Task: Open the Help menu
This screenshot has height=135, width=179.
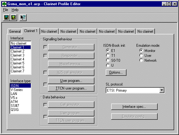Action: [15, 10]
